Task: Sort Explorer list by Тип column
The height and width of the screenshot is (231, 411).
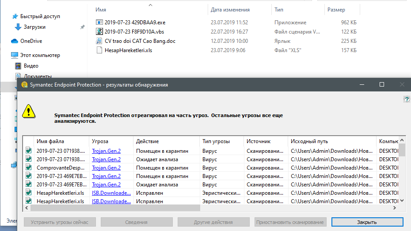Action: (279, 10)
